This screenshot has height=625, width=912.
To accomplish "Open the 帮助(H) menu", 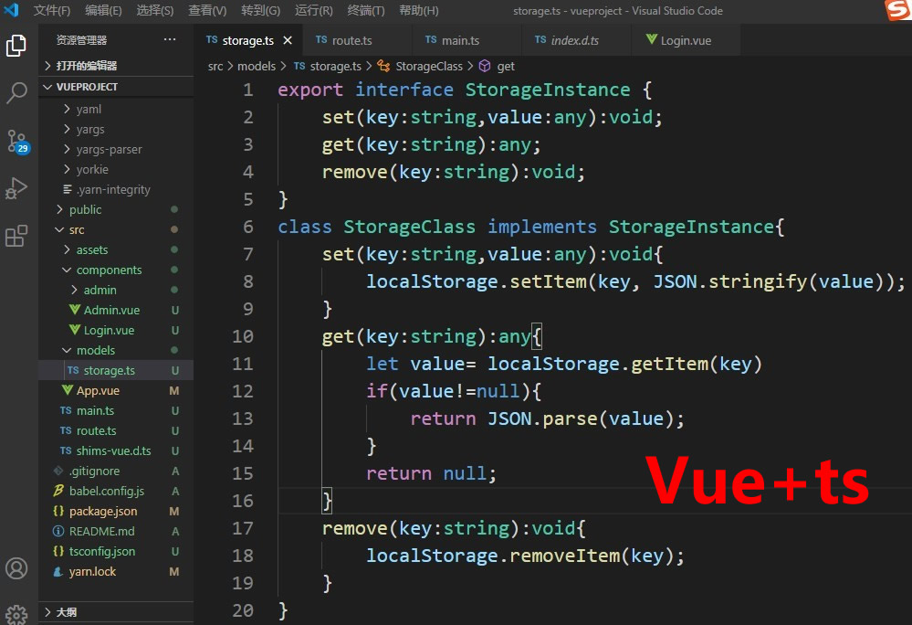I will (x=419, y=10).
